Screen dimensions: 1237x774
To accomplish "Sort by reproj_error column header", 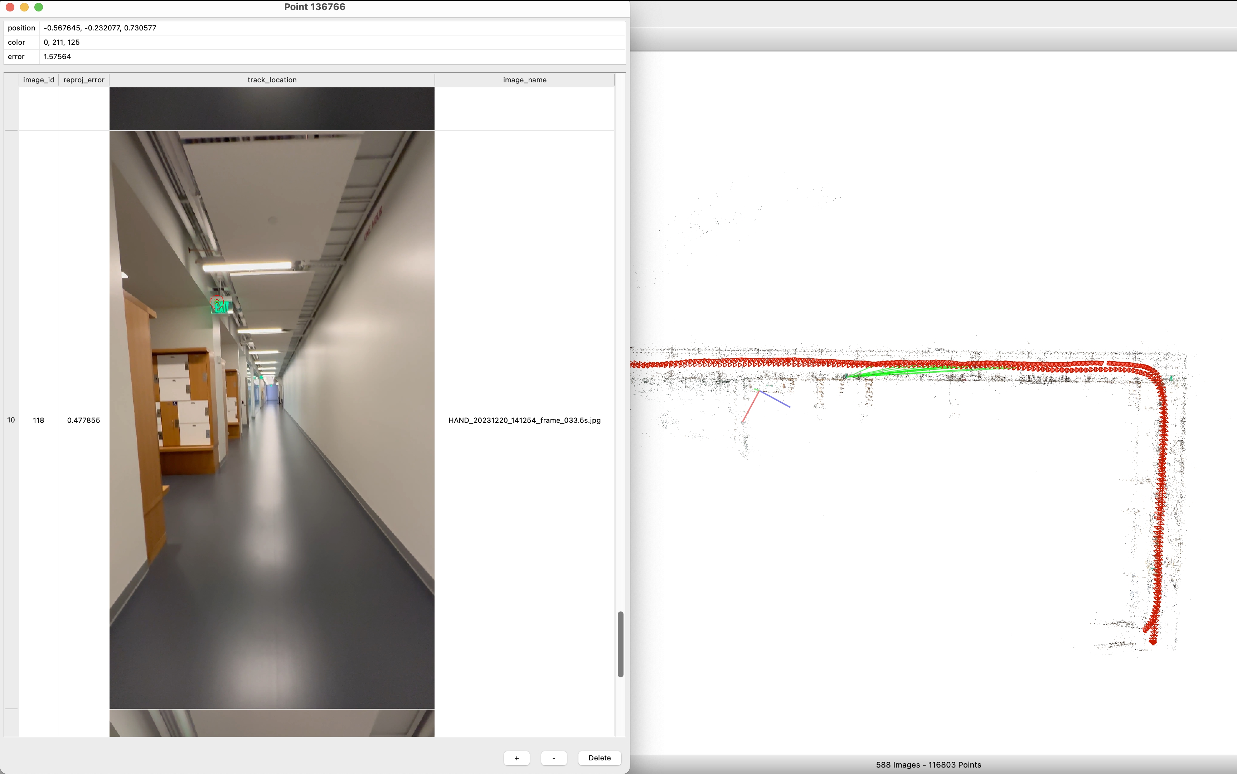I will pyautogui.click(x=83, y=80).
